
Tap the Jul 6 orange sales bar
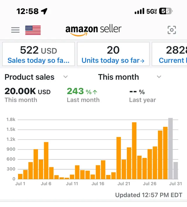tap(46, 161)
